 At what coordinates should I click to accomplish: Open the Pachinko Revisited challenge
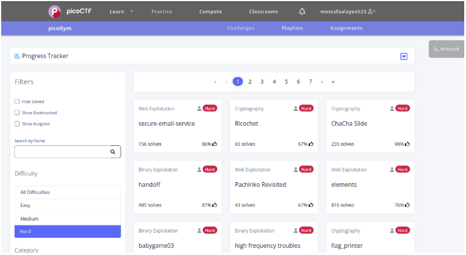(x=261, y=184)
